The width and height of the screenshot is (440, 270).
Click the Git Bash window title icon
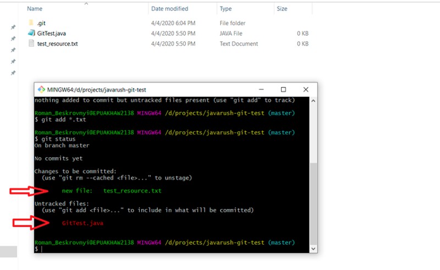coord(41,90)
